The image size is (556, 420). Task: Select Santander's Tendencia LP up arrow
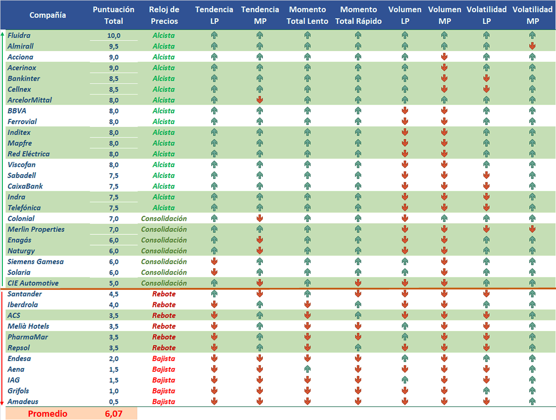(214, 294)
